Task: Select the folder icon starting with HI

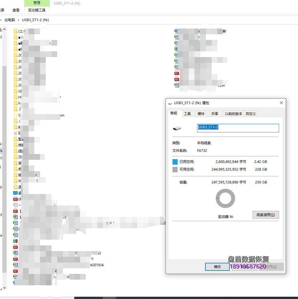Action: 15,97
